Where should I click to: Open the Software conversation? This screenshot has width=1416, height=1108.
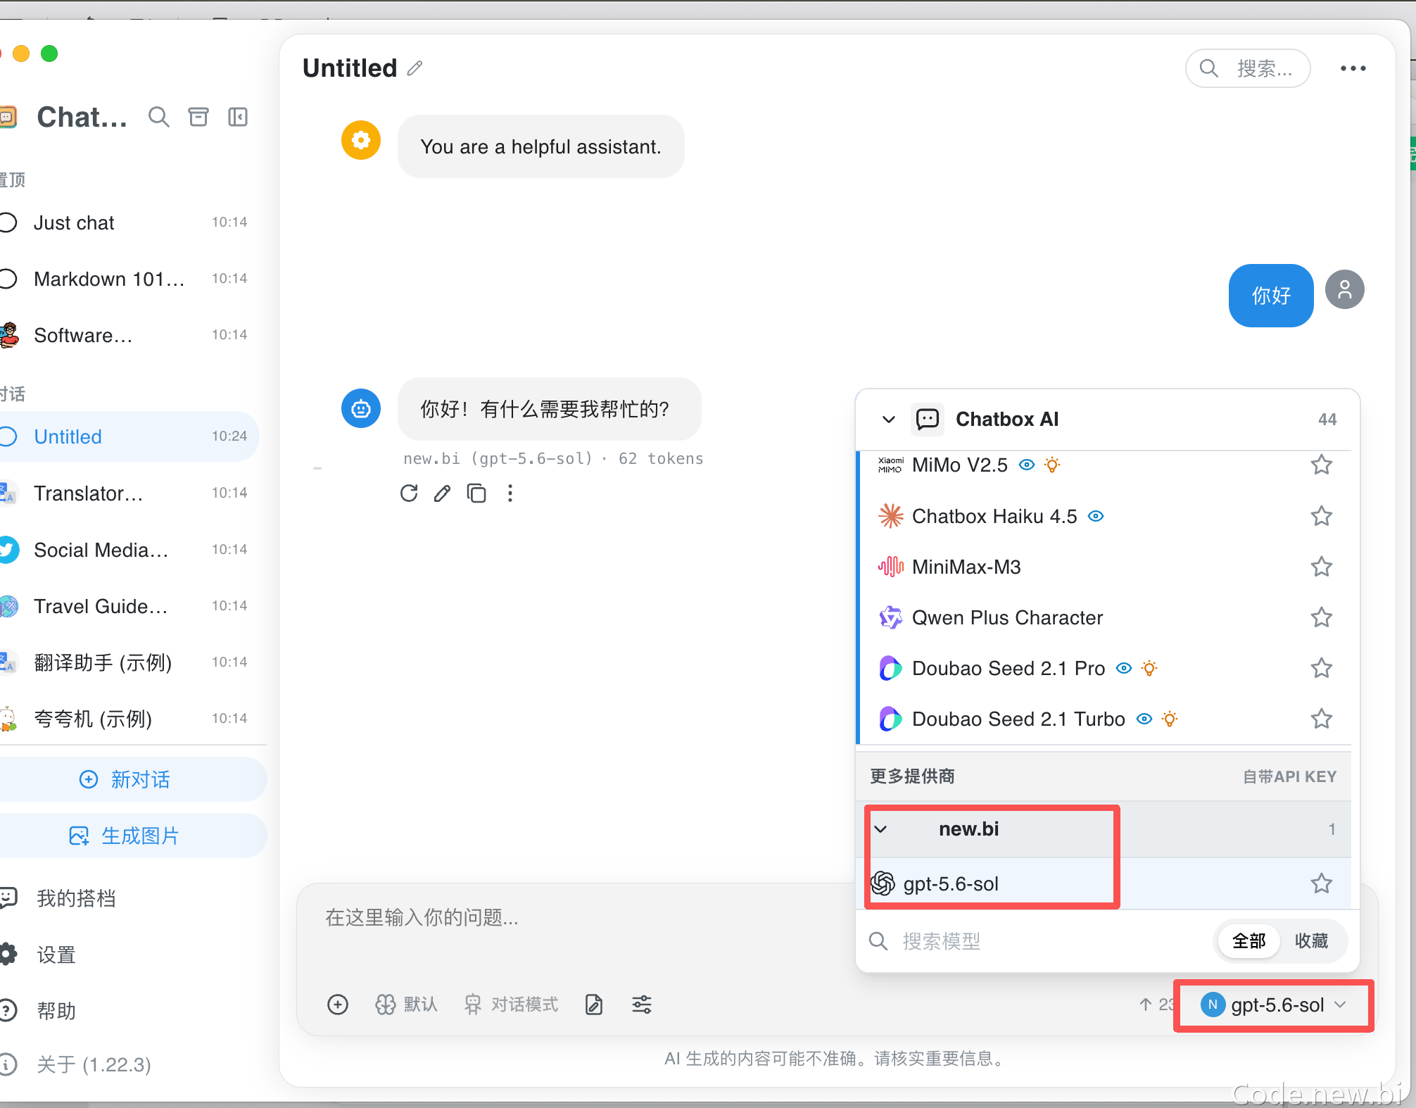coord(128,335)
